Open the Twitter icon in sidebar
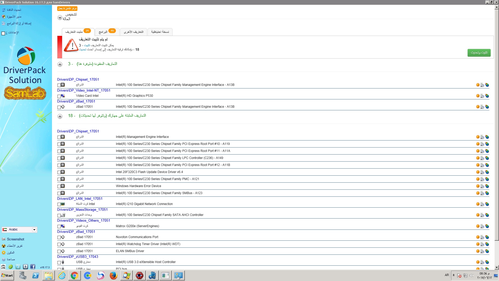The image size is (499, 281). 18,267
